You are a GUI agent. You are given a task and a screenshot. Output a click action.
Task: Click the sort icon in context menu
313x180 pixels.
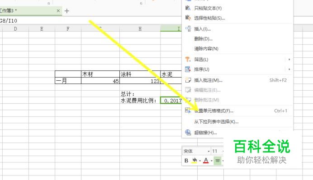pyautogui.click(x=188, y=69)
